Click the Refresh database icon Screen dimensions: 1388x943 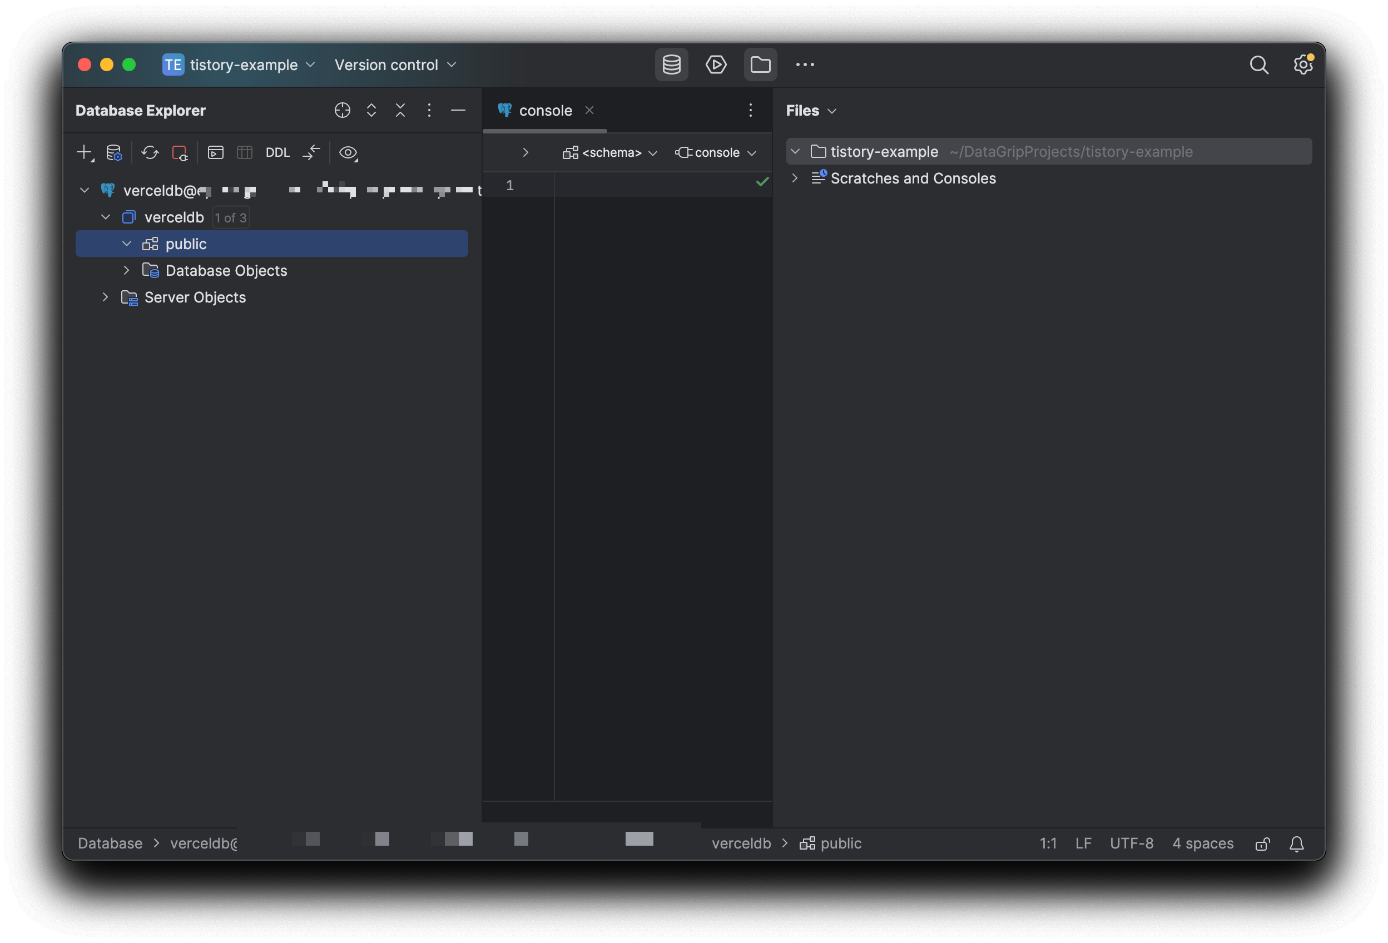pyautogui.click(x=150, y=152)
